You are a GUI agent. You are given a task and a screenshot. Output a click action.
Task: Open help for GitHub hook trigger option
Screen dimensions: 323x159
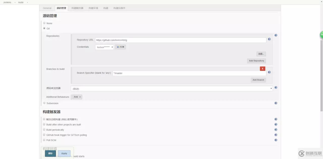276,135
